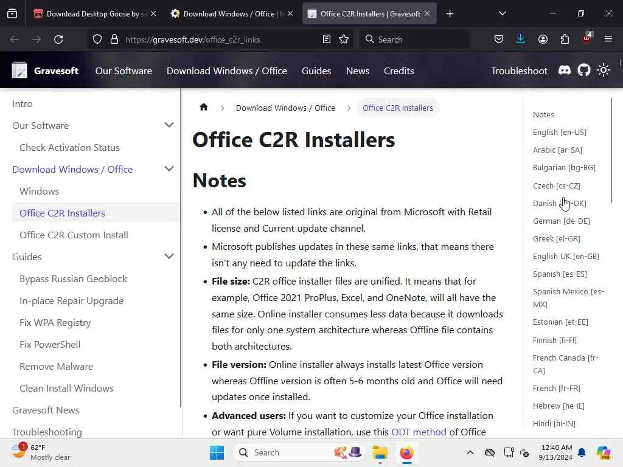Go back using the browser back arrow

coord(15,40)
